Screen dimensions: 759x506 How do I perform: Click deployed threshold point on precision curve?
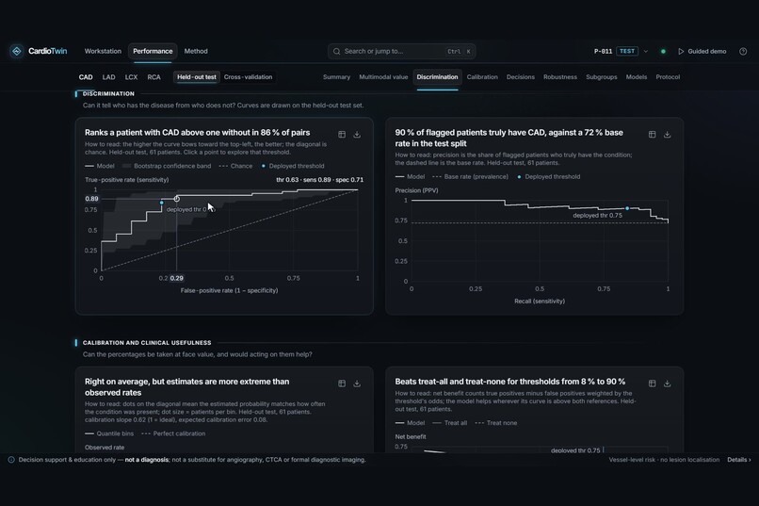tap(627, 208)
